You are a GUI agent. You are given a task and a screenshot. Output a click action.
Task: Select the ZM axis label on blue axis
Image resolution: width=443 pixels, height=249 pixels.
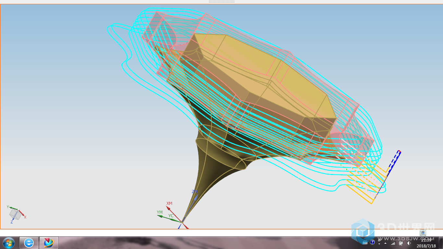pos(195,192)
